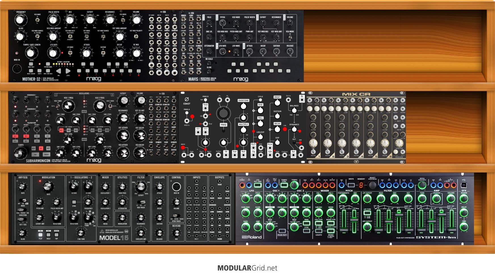495x274 pixels.
Task: Click the Model 15 Tap button
Action: (56, 235)
